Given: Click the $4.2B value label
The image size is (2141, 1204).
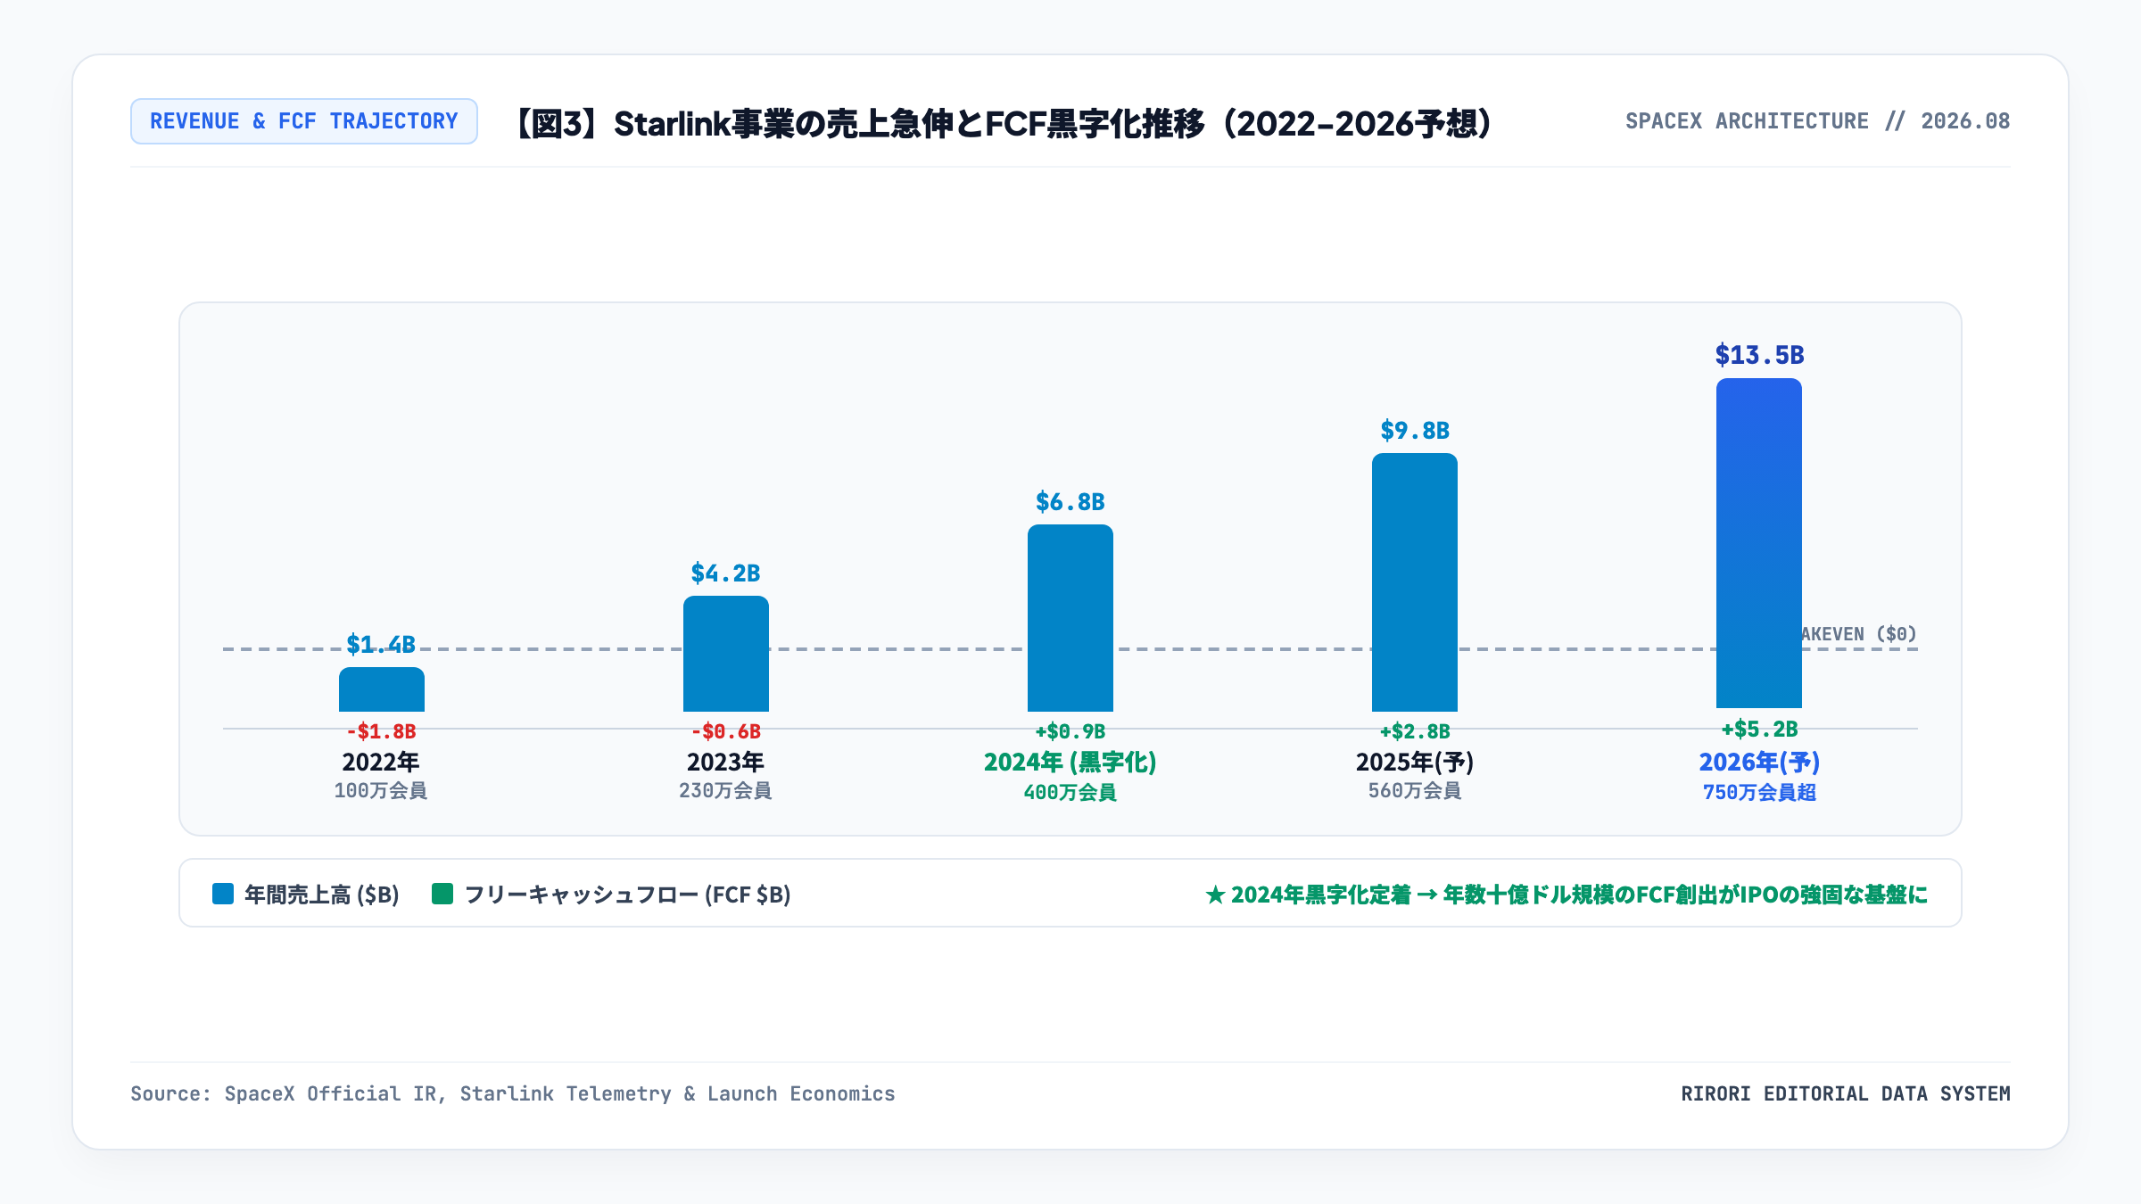Looking at the screenshot, I should click(726, 573).
